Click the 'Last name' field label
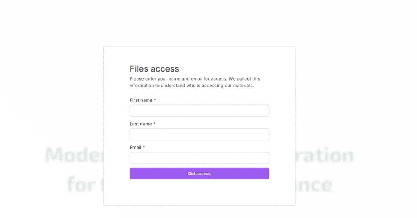Viewport: 417px width, 218px height. (141, 124)
